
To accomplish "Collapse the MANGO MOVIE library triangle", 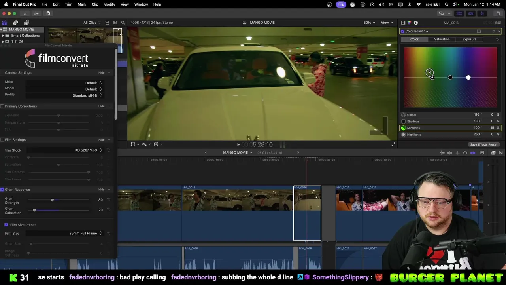I will pyautogui.click(x=2, y=30).
